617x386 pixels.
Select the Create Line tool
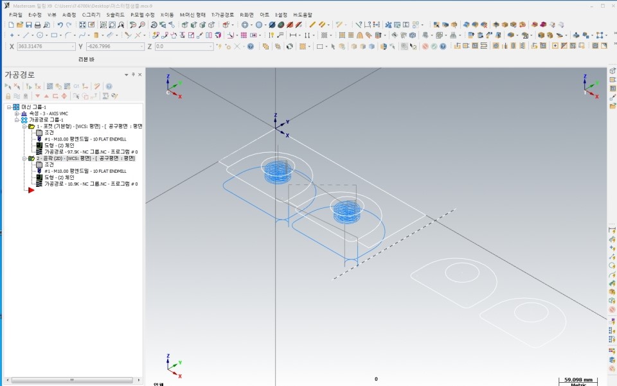[x=26, y=35]
